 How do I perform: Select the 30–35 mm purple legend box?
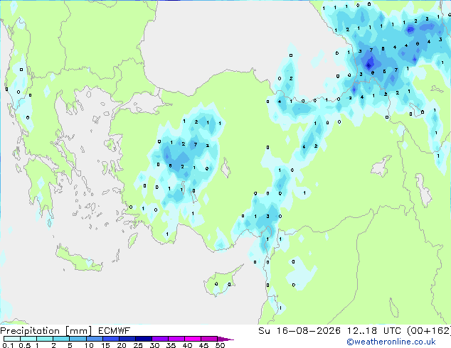point(159,339)
